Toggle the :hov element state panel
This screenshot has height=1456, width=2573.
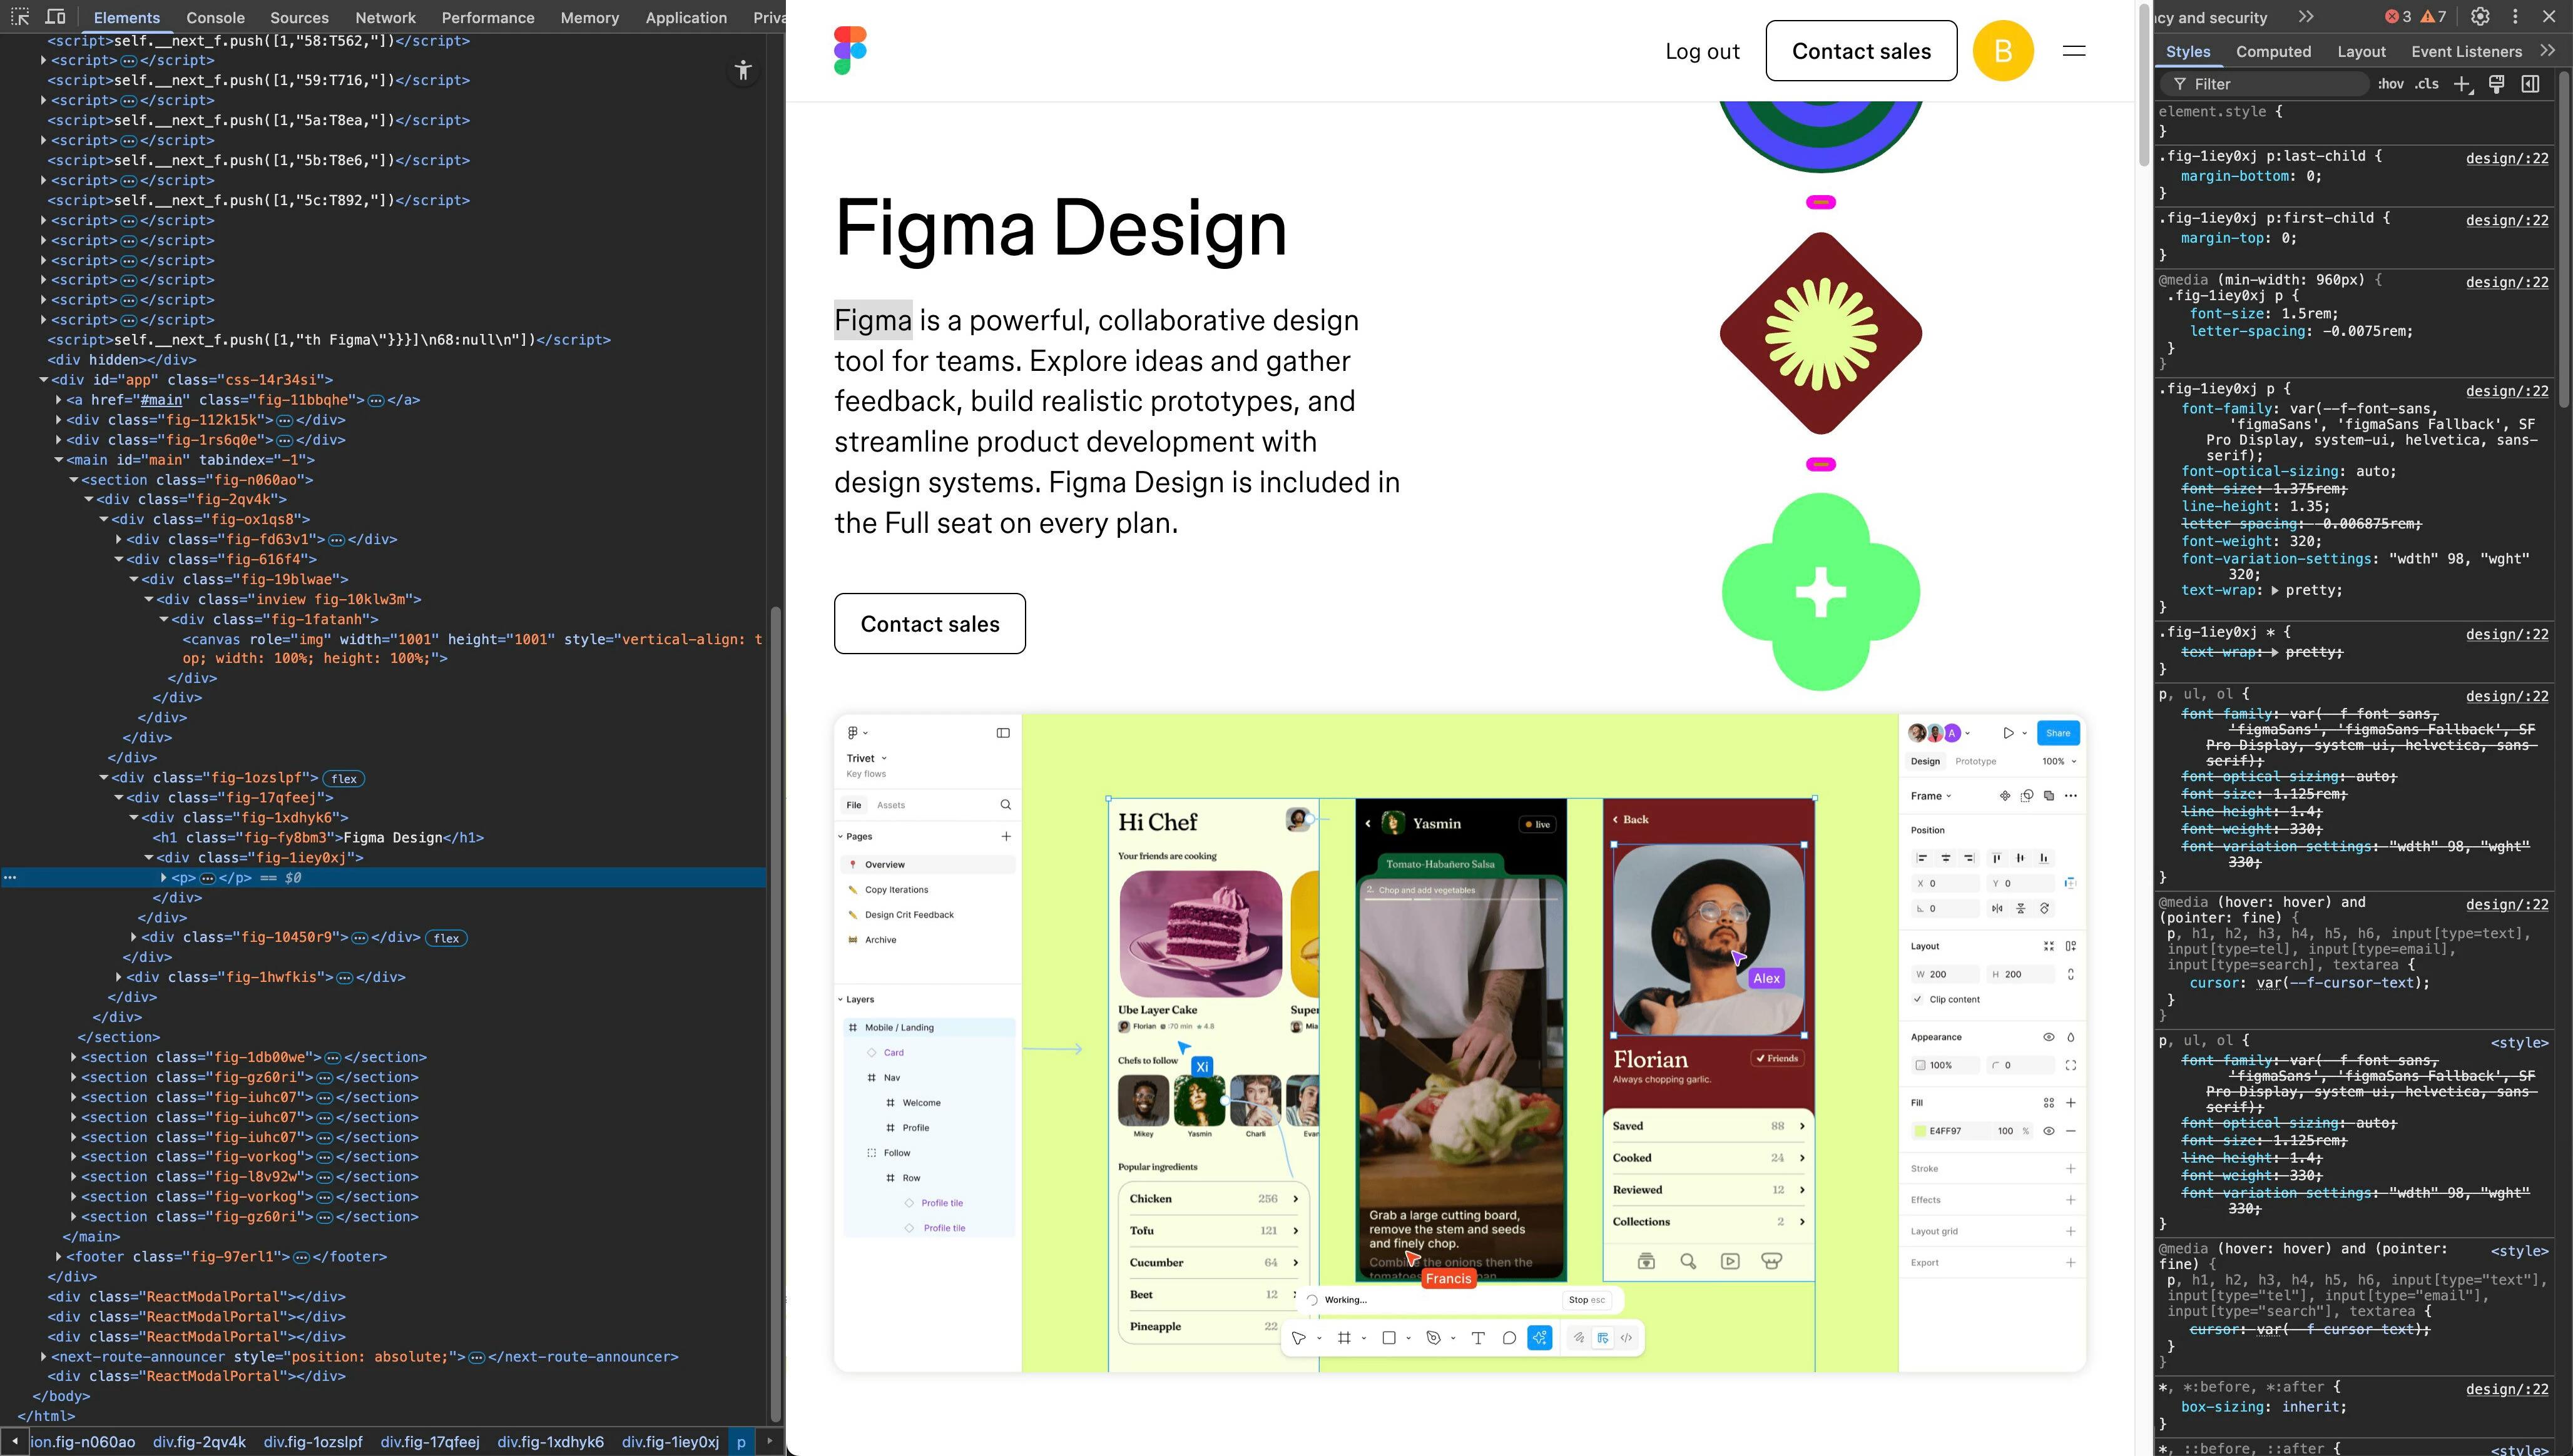coord(2391,84)
